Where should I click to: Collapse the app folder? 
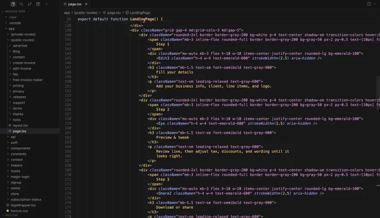[x=11, y=29]
